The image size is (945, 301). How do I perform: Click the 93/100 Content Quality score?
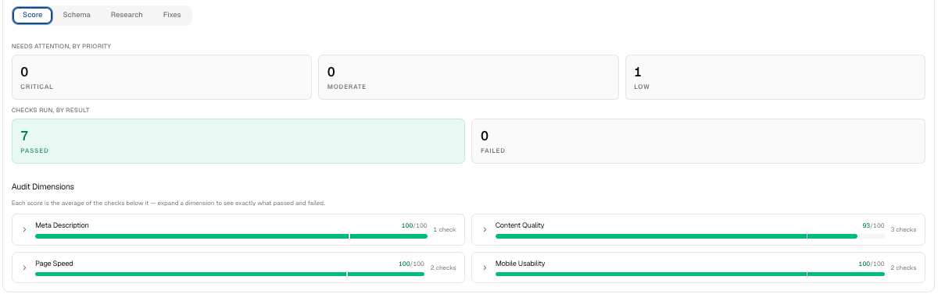coord(873,225)
